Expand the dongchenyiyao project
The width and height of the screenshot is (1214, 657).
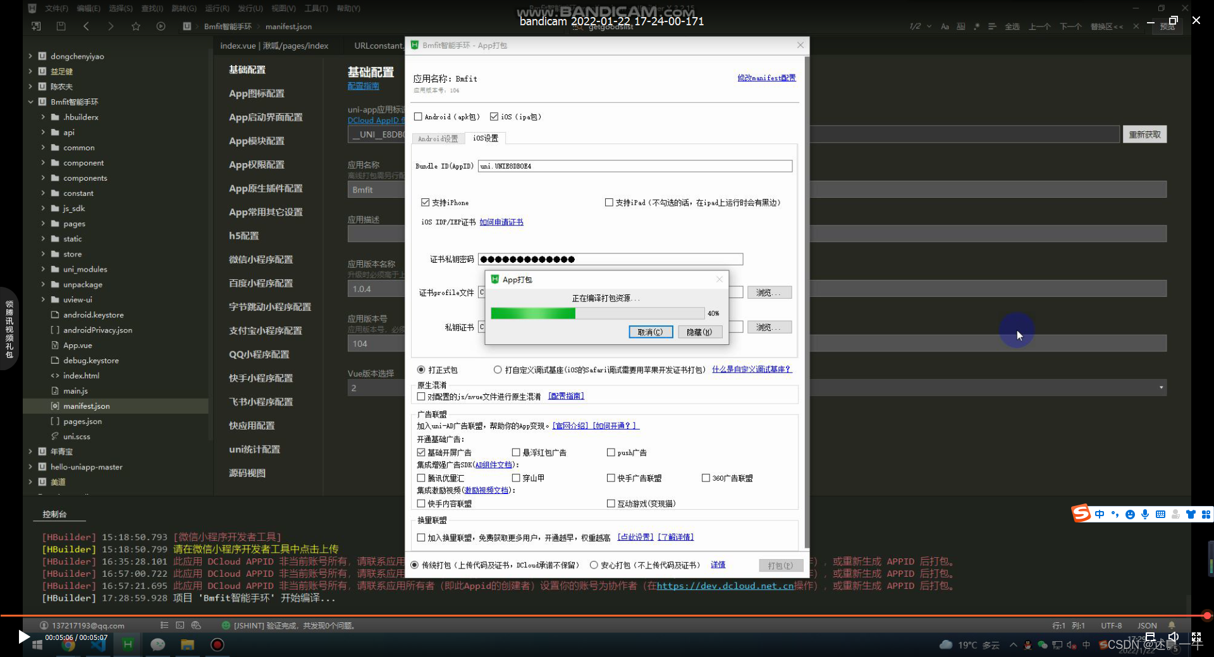coord(30,56)
